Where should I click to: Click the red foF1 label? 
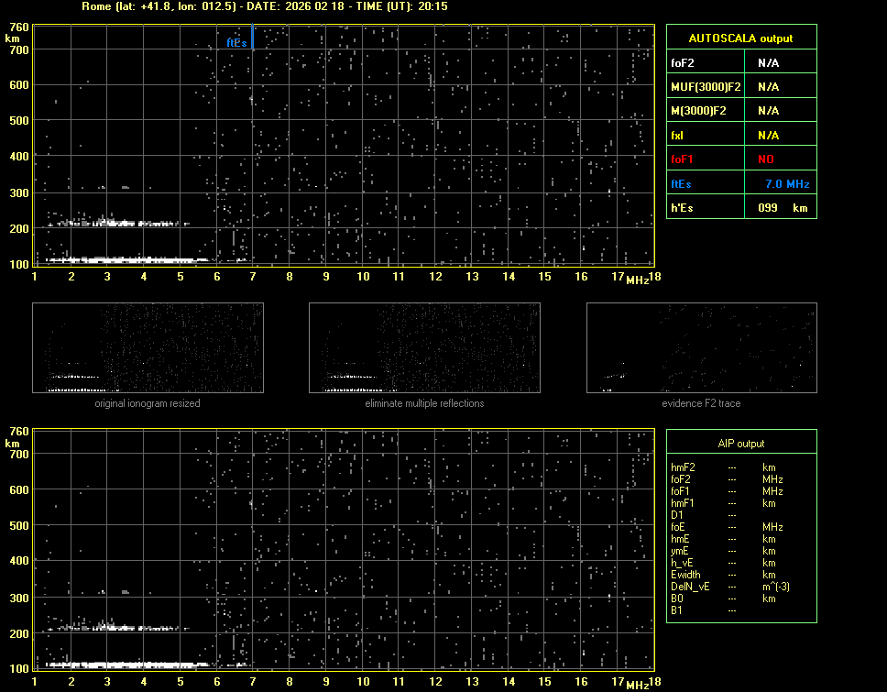pos(683,159)
